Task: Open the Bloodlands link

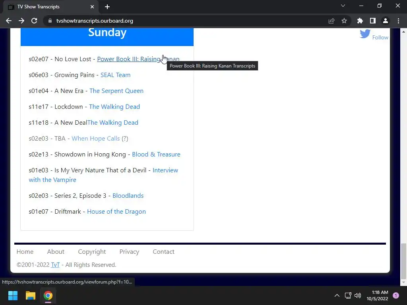Action: click(x=128, y=195)
